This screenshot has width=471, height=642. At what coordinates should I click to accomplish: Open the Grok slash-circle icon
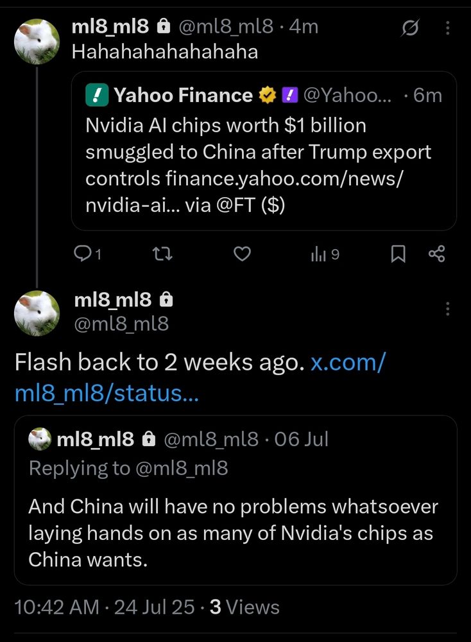click(x=410, y=28)
